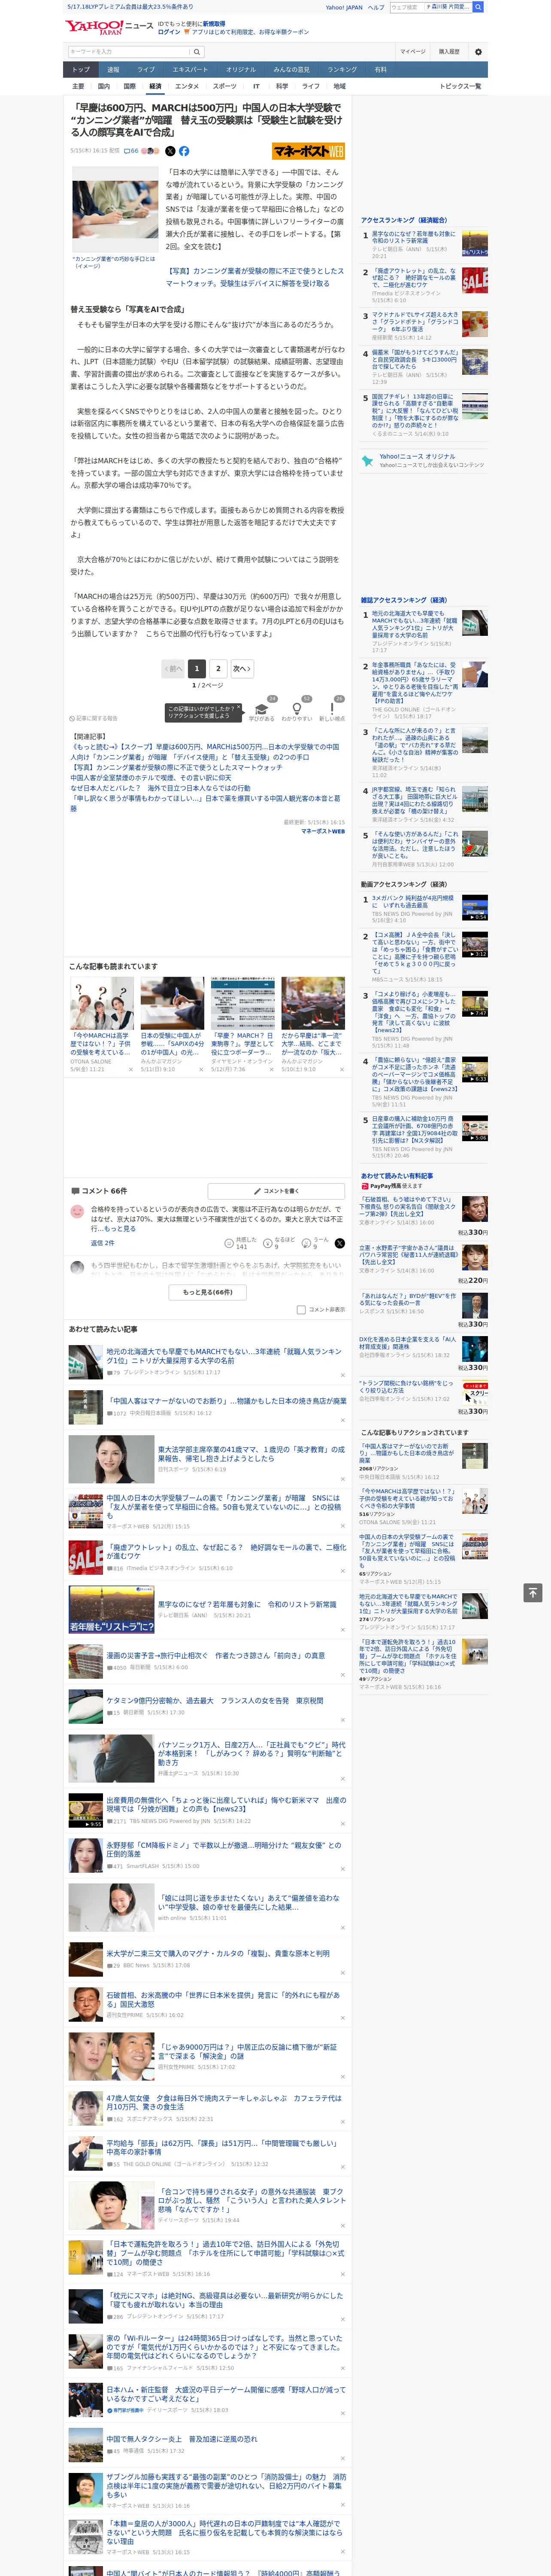Click the blue search magnifier icon at top
This screenshot has width=551, height=2576.
click(x=478, y=7)
